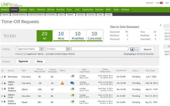Open the Inbox badge showing 27
The image size is (170, 106).
161,3
